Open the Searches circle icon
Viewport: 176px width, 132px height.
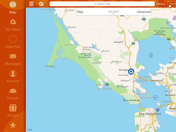13,39
